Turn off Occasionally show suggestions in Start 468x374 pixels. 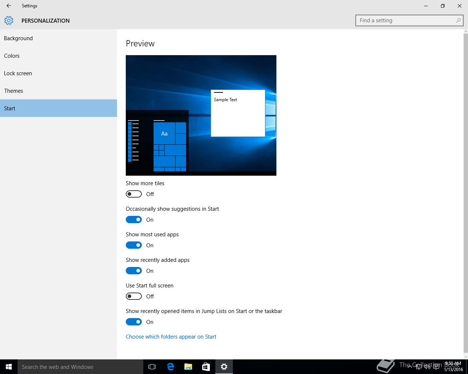pos(134,220)
